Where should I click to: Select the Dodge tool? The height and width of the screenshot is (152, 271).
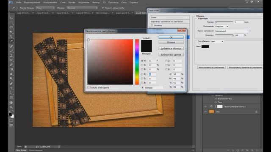pos(11,79)
